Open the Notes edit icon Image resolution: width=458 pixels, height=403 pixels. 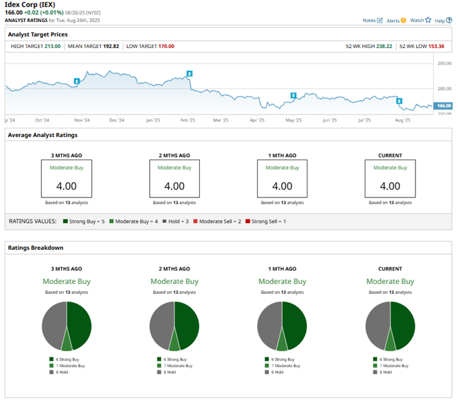[x=379, y=21]
